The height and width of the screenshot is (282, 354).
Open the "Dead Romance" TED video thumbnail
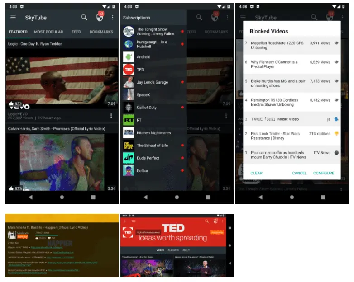click(x=147, y=268)
